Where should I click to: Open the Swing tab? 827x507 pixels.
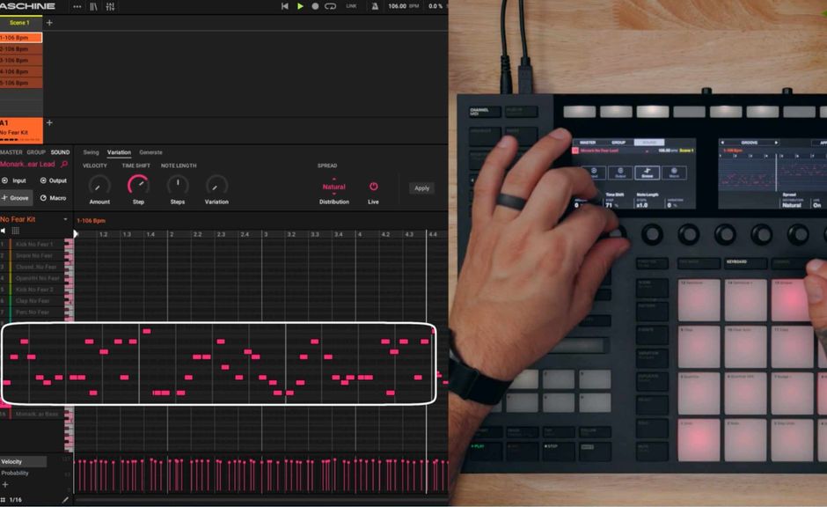[x=91, y=152]
